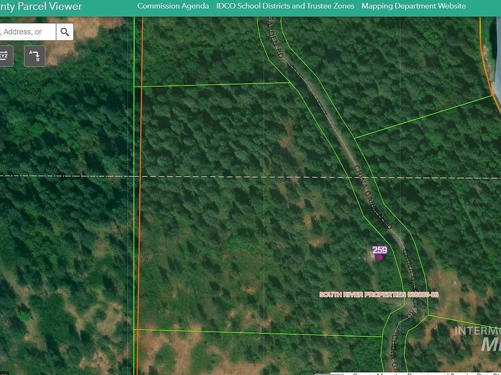Viewport: 501px width, 375px height.
Task: Click the Intermountain MLS watermark
Action: pyautogui.click(x=478, y=339)
